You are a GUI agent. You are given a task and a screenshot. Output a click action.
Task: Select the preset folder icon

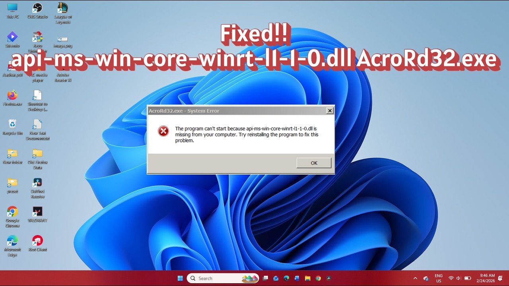[x=12, y=185]
